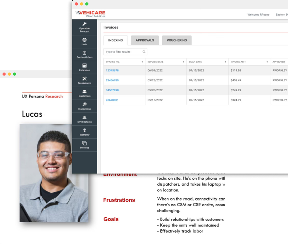Image resolution: width=288 pixels, height=244 pixels.
Task: Open invoice 12345678 link
Action: 112,70
